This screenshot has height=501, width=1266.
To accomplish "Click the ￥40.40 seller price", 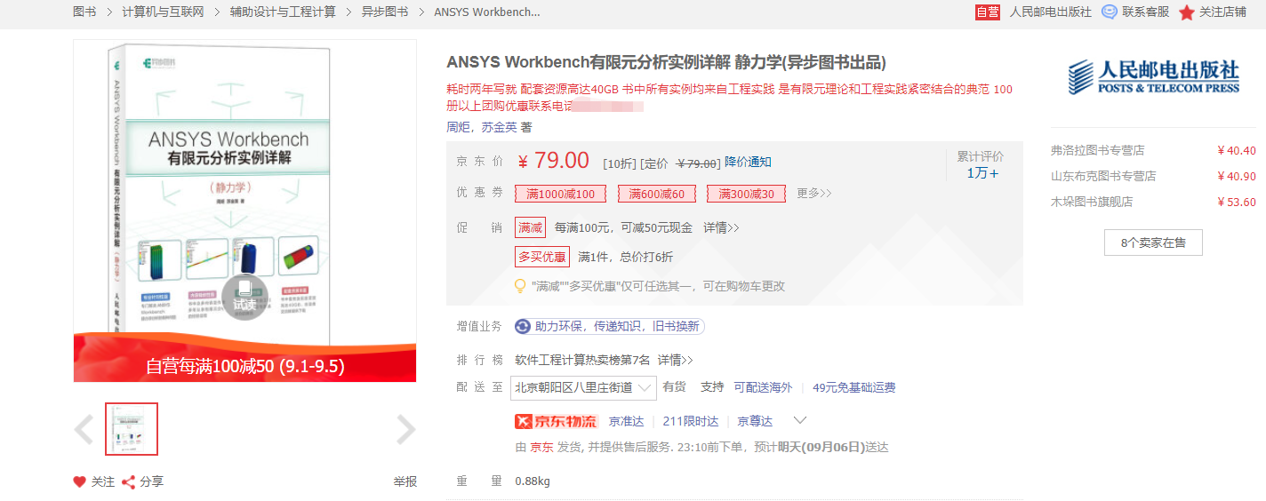I will pyautogui.click(x=1237, y=150).
